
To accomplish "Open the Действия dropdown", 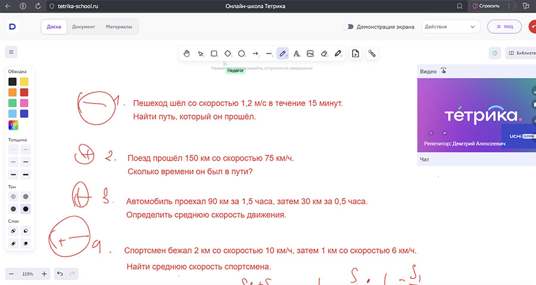I will [450, 27].
